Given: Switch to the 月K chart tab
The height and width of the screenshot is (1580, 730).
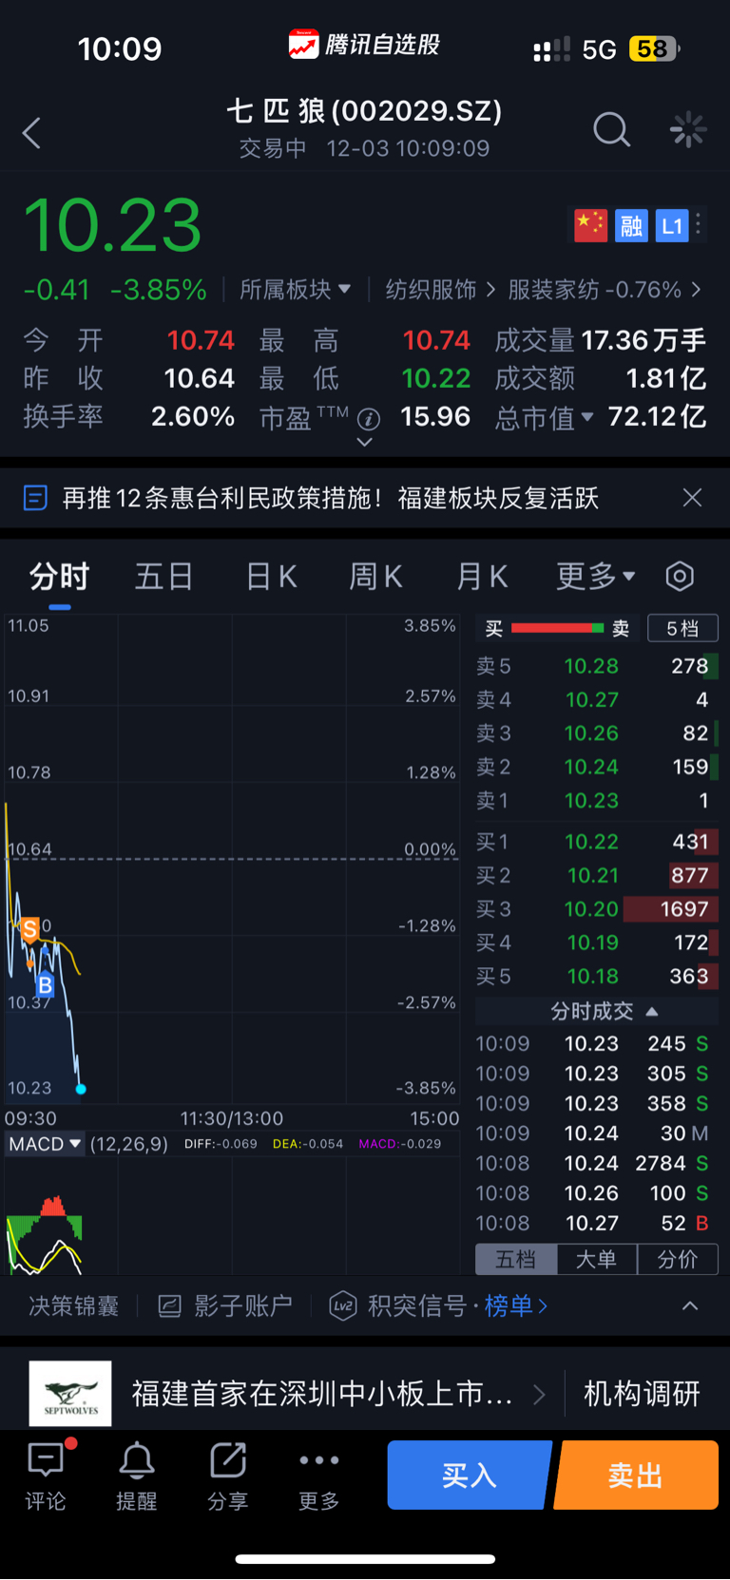Looking at the screenshot, I should [482, 576].
